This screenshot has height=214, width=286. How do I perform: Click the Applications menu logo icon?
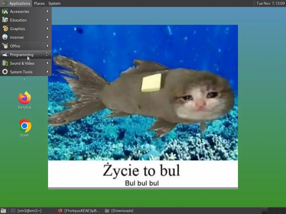click(x=4, y=3)
